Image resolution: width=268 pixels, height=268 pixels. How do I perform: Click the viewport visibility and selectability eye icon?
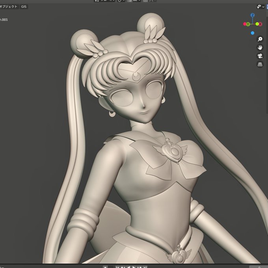[259, 6]
